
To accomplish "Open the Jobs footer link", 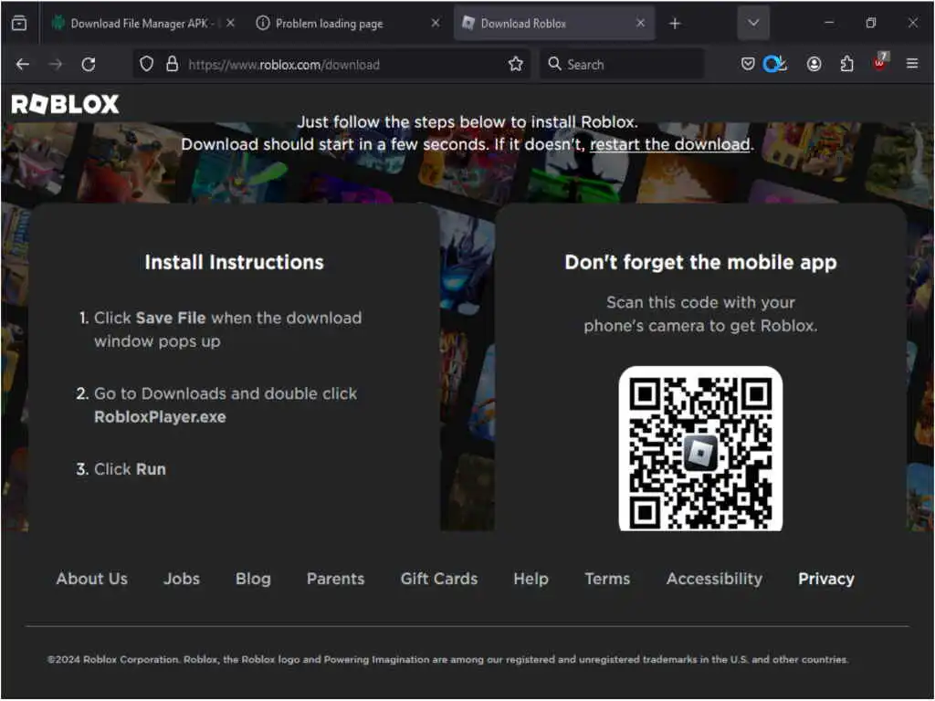I will tap(182, 579).
